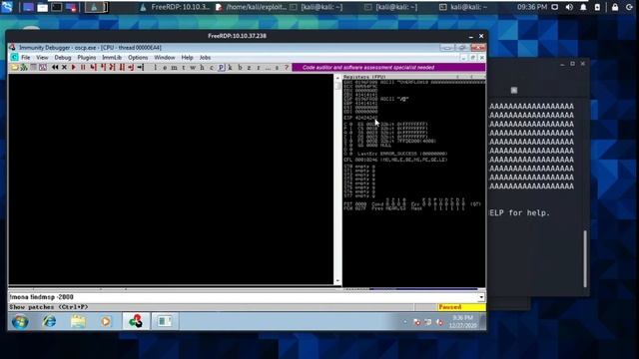
Task: Click the Registers (FPU) pane header
Action: pos(414,77)
